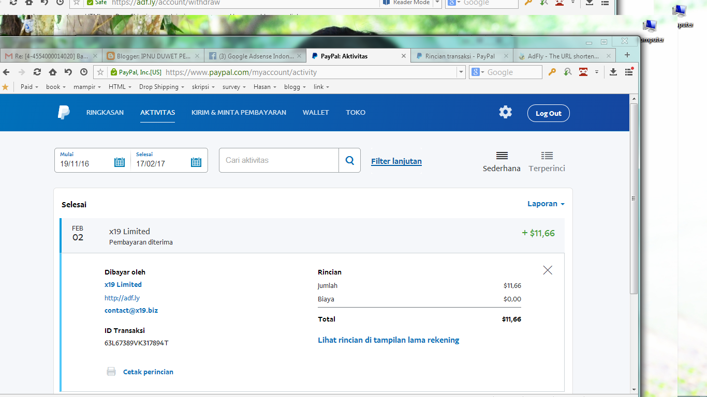This screenshot has width=707, height=397.
Task: Click the PayPal page vertical scrollbar
Action: click(634, 198)
